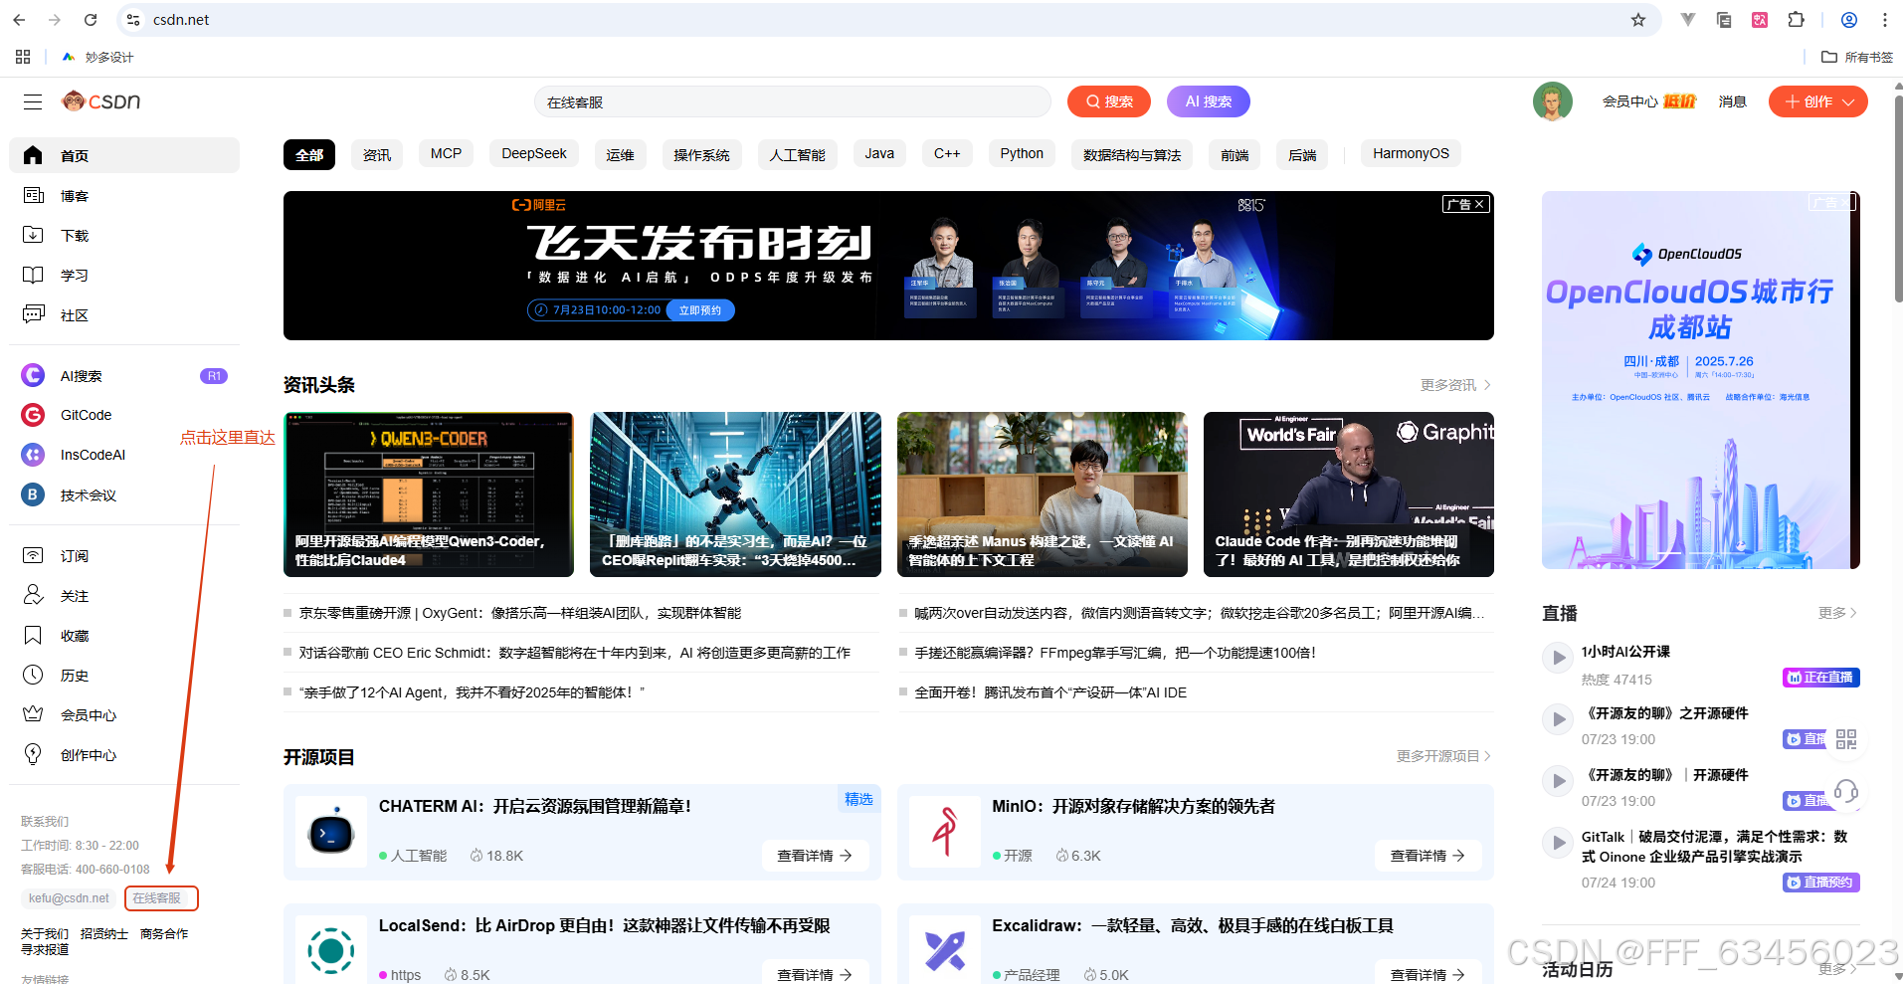Open 会员中心 crown icon in sidebar
The width and height of the screenshot is (1903, 984).
point(33,714)
